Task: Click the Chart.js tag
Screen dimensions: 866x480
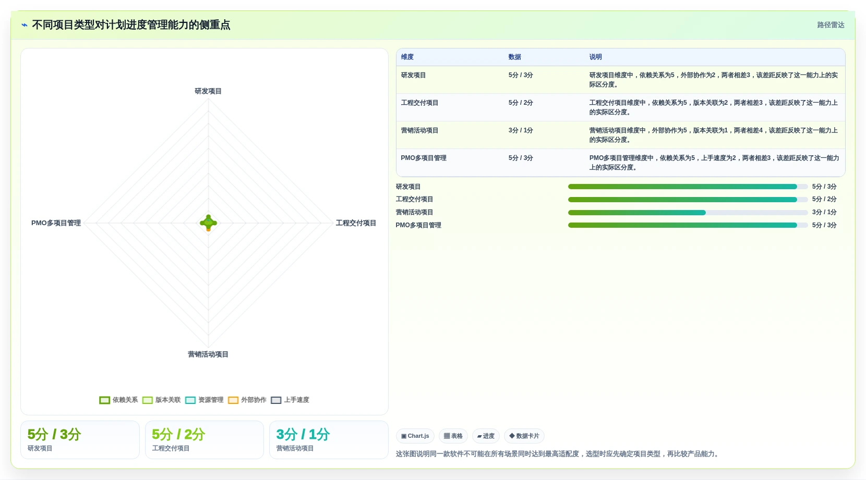Action: tap(415, 436)
